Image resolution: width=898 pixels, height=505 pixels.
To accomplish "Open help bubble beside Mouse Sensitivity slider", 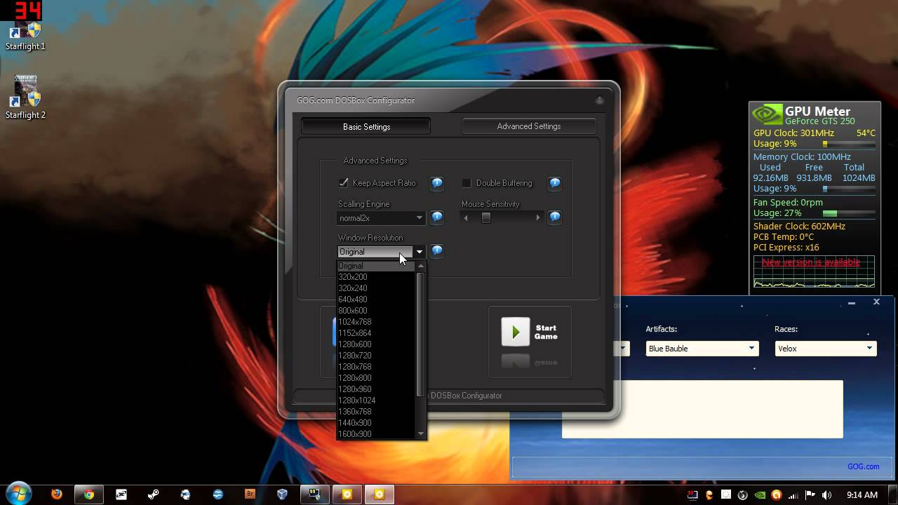I will (555, 217).
